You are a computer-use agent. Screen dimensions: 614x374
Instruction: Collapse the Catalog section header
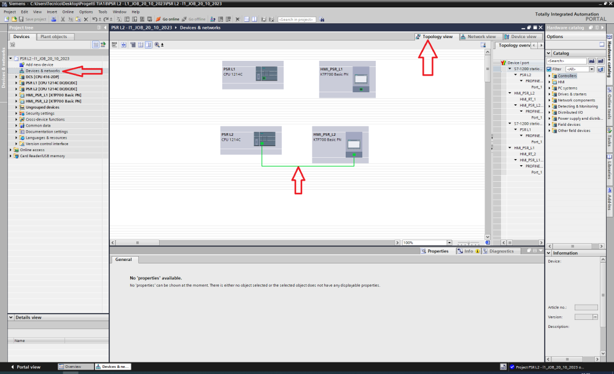[549, 53]
